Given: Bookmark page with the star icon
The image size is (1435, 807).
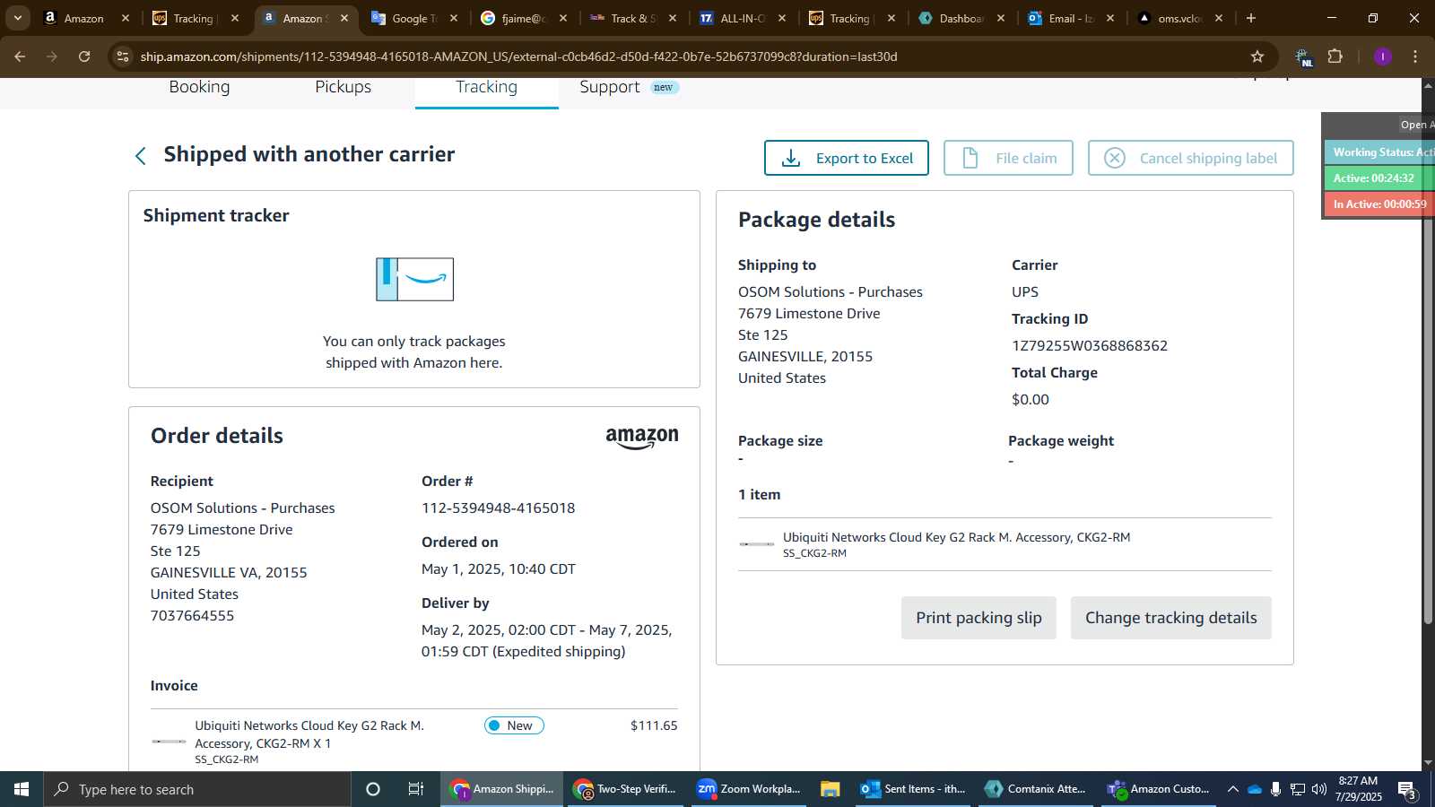Looking at the screenshot, I should click(1257, 56).
